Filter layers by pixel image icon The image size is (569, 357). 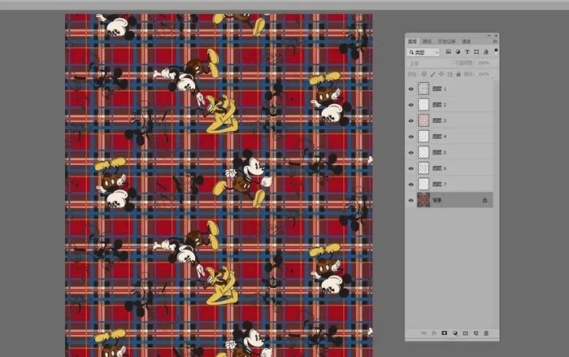(448, 52)
